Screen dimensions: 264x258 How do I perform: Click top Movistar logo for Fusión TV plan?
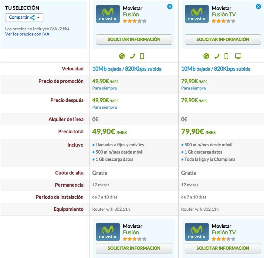(x=197, y=14)
